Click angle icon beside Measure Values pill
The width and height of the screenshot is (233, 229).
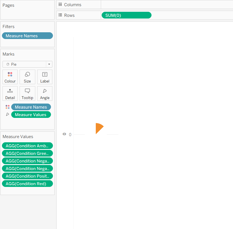click(8, 114)
